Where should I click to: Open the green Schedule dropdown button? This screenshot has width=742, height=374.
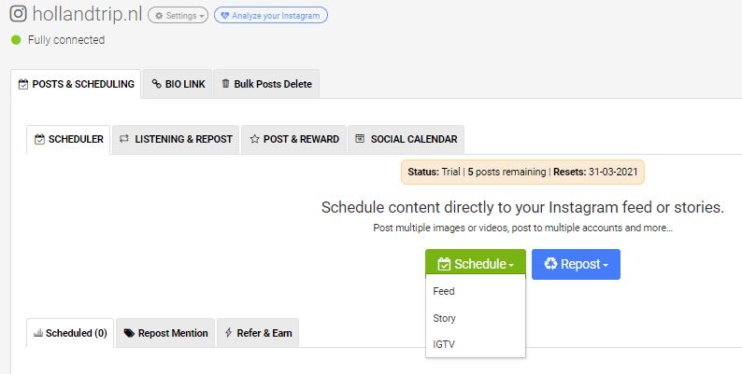click(476, 264)
